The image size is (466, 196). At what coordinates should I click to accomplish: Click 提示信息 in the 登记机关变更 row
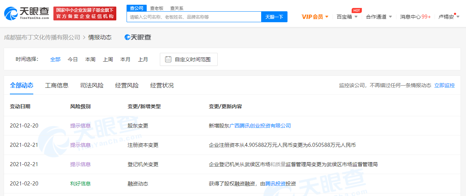(80, 164)
